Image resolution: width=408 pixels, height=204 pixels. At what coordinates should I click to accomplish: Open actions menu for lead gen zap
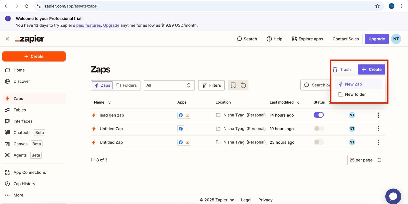378,115
